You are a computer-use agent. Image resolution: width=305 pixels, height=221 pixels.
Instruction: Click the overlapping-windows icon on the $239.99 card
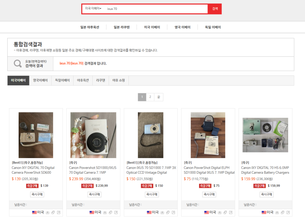110,213
